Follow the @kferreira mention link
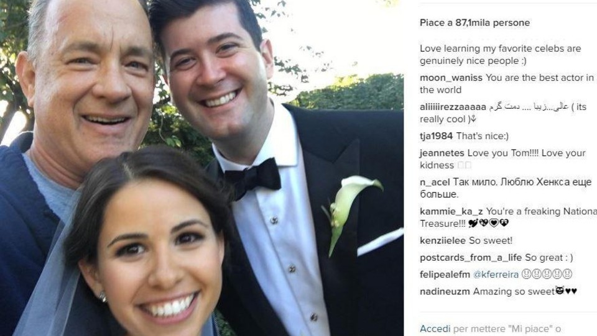This screenshot has height=336, width=597. tap(496, 275)
